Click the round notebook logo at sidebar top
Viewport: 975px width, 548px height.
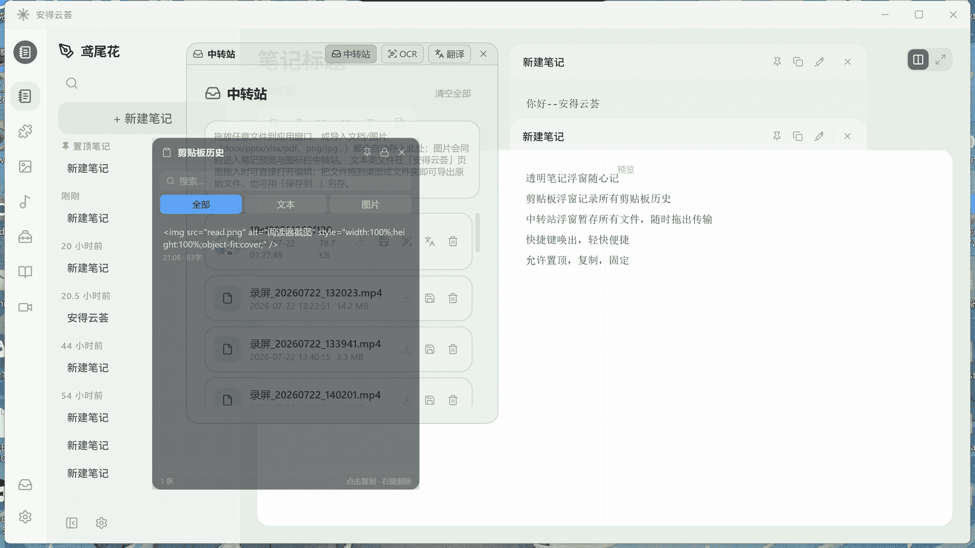(25, 52)
